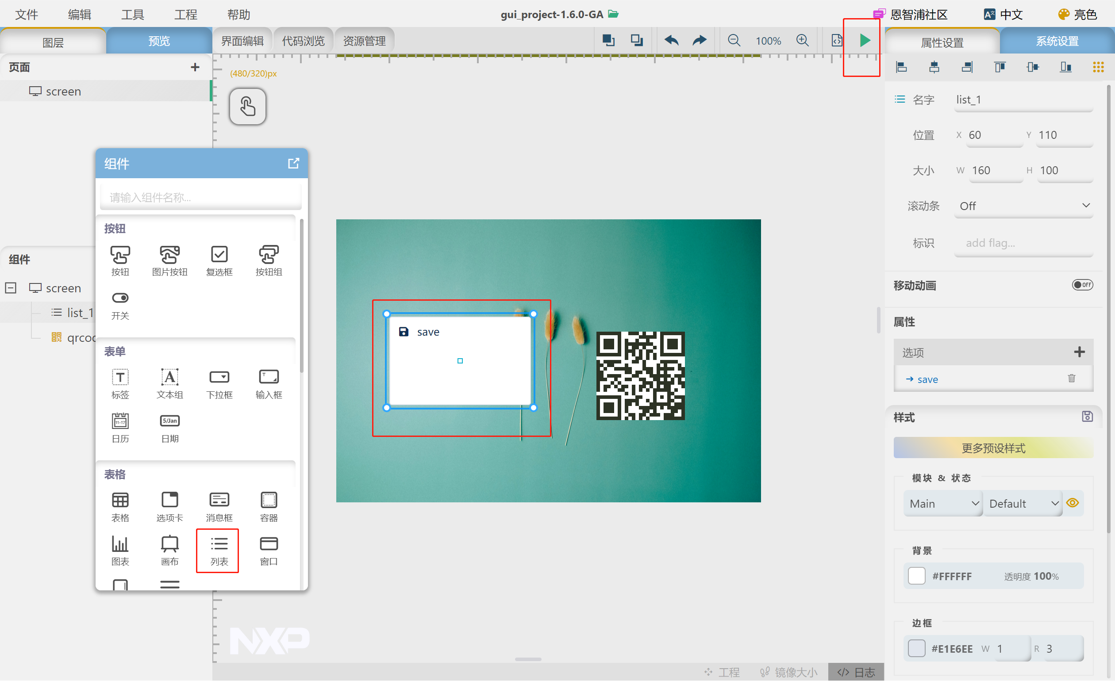The image size is (1115, 681).
Task: Select the 开关 (Switch) component icon
Action: coord(120,298)
